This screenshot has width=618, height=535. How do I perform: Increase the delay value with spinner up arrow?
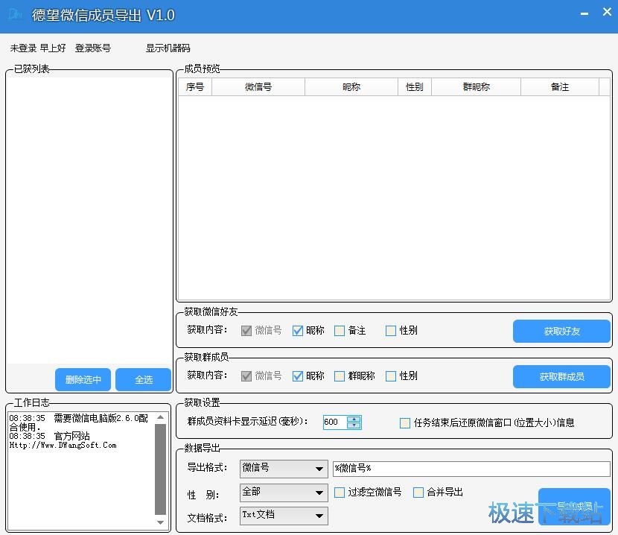354,419
